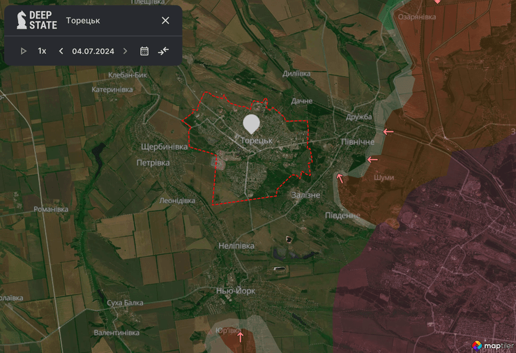516x353 pixels.
Task: Click the attack arrow near Північне
Action: [372, 160]
